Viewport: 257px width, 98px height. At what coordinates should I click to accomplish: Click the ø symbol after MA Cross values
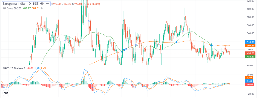42,8
